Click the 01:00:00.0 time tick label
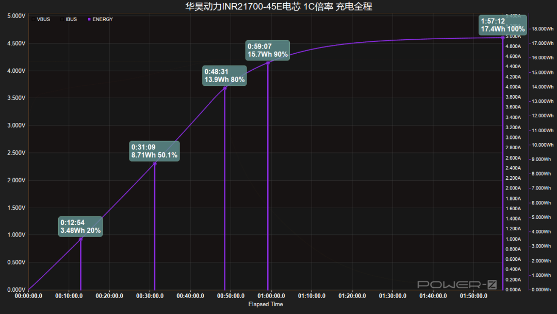The image size is (557, 314). (x=271, y=296)
